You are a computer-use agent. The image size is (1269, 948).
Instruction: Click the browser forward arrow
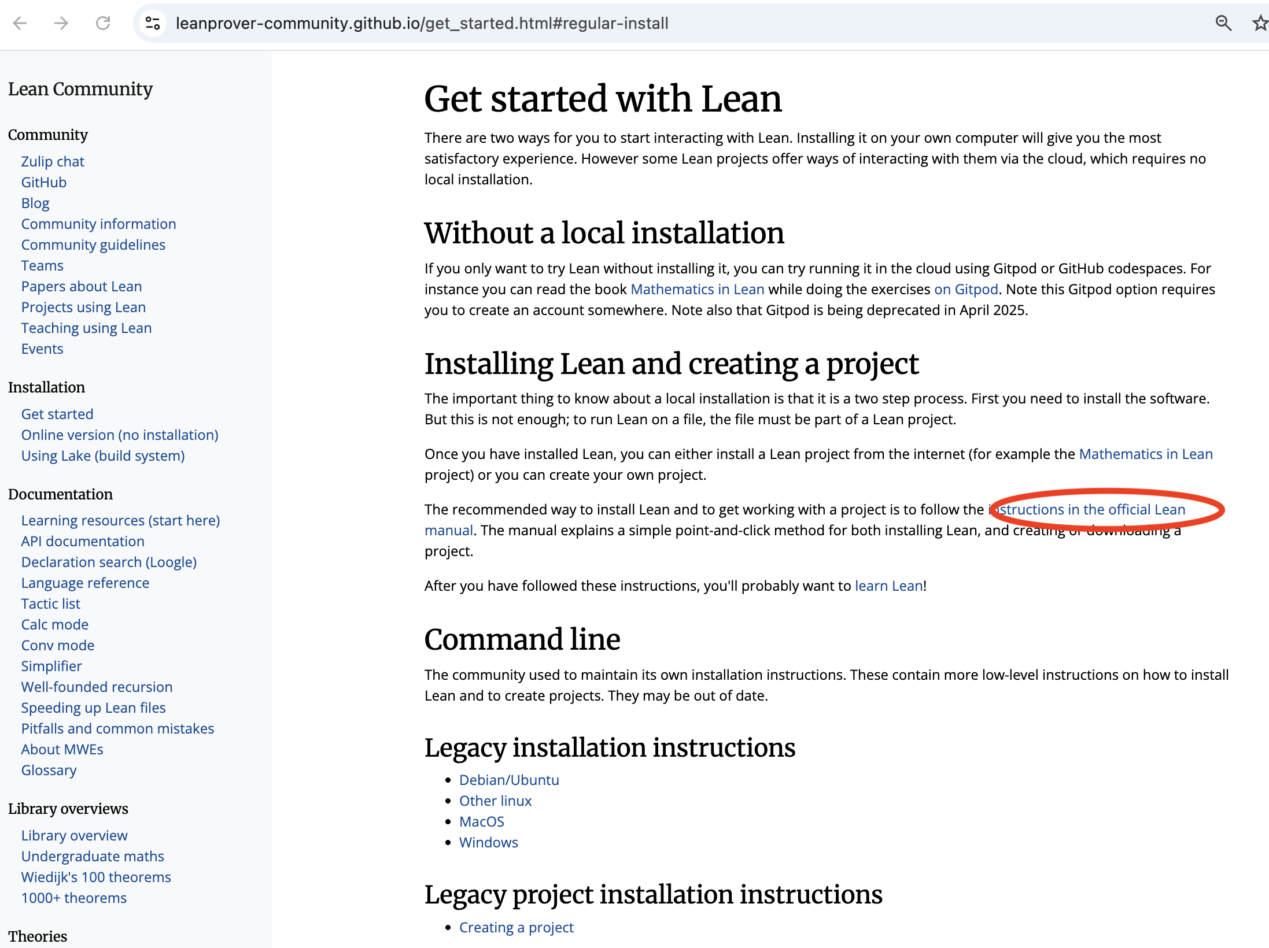coord(61,23)
